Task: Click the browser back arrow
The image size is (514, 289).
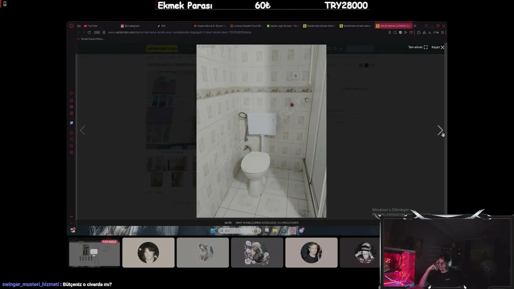Action: [78, 33]
